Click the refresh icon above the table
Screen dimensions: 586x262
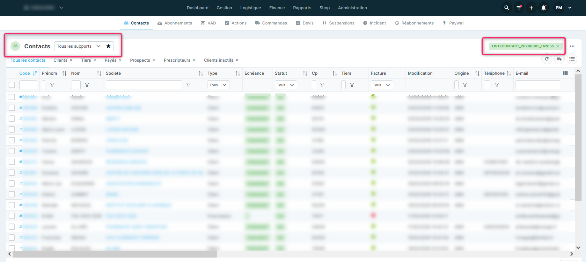547,59
